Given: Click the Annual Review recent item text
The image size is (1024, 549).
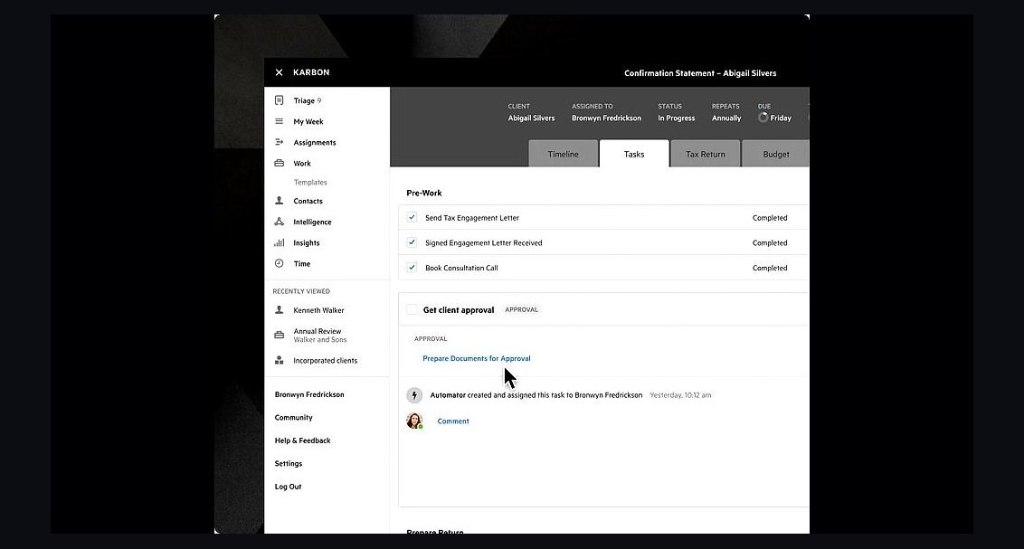Looking at the screenshot, I should 318,331.
